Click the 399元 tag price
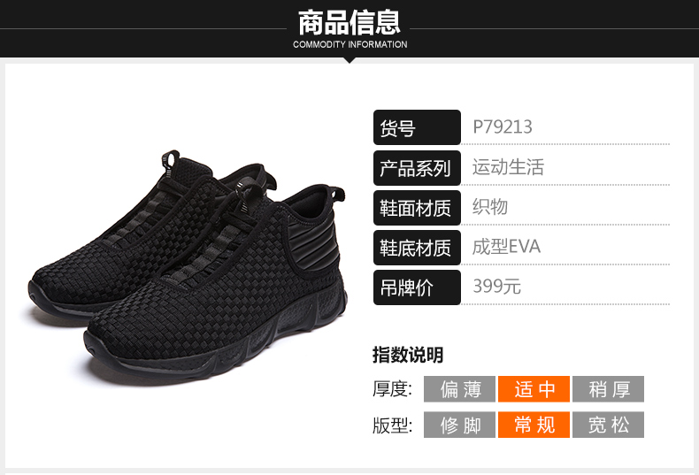 tap(496, 286)
